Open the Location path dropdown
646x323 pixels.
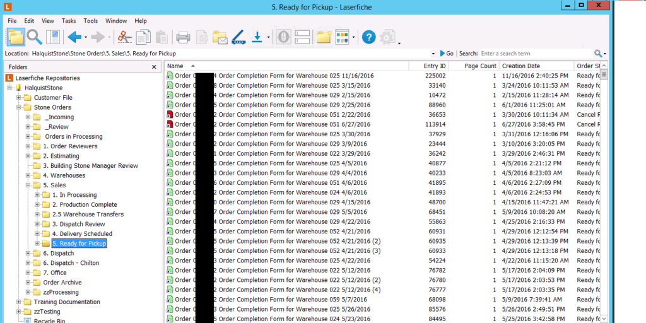click(433, 54)
